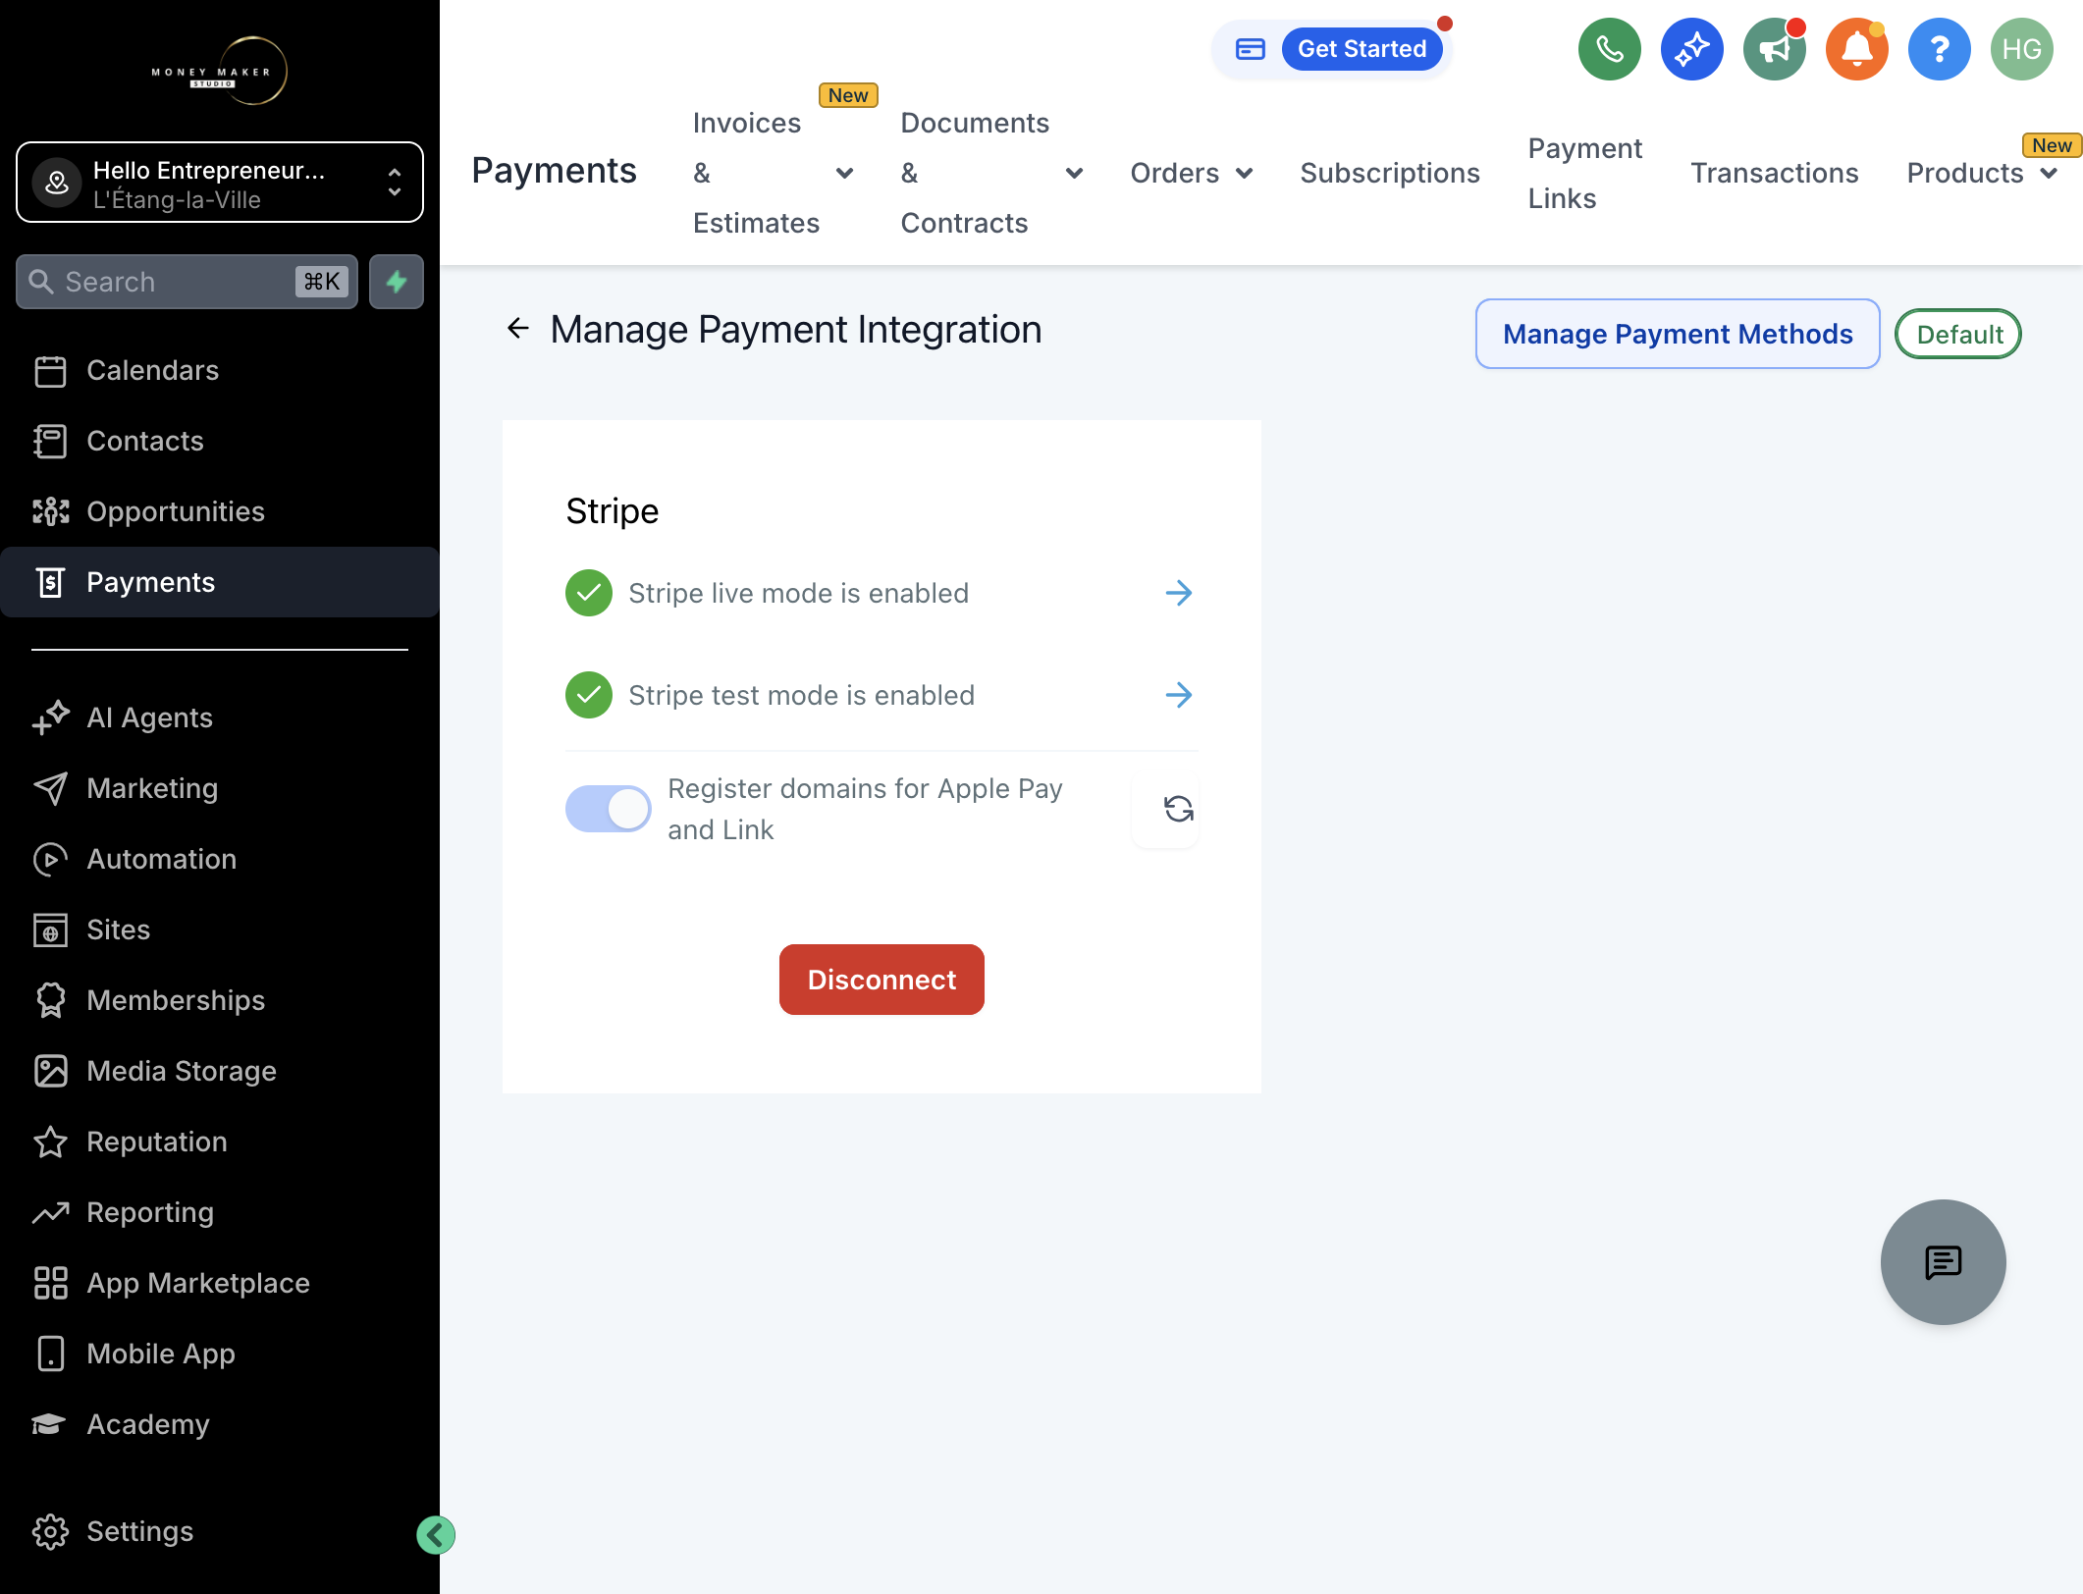Click 'Stripe test mode is enabled' text
This screenshot has width=2083, height=1594.
(801, 695)
